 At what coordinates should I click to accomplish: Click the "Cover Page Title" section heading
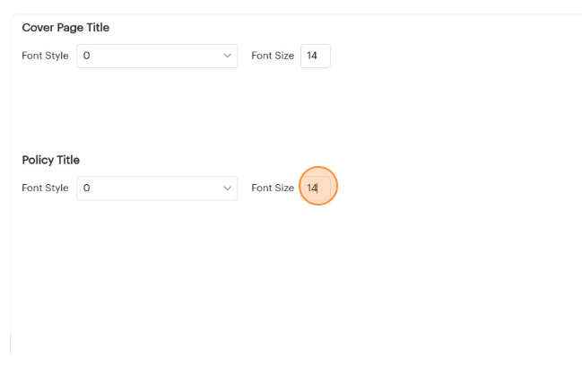pos(65,28)
